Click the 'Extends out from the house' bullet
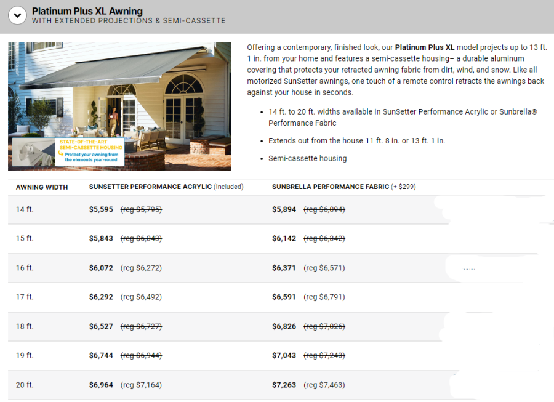554x402 pixels. pos(356,140)
